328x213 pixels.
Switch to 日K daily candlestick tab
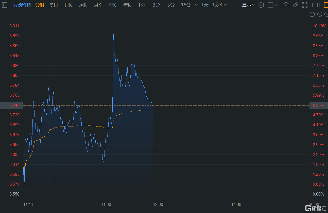point(68,5)
